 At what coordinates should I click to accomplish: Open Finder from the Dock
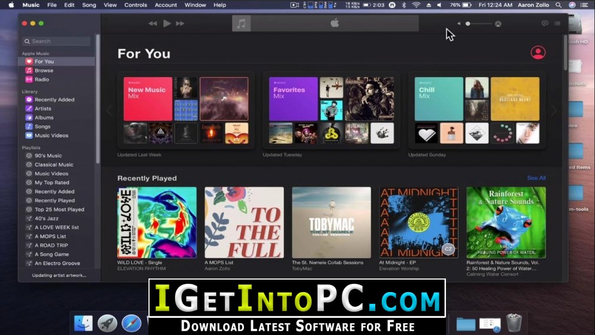(83, 323)
